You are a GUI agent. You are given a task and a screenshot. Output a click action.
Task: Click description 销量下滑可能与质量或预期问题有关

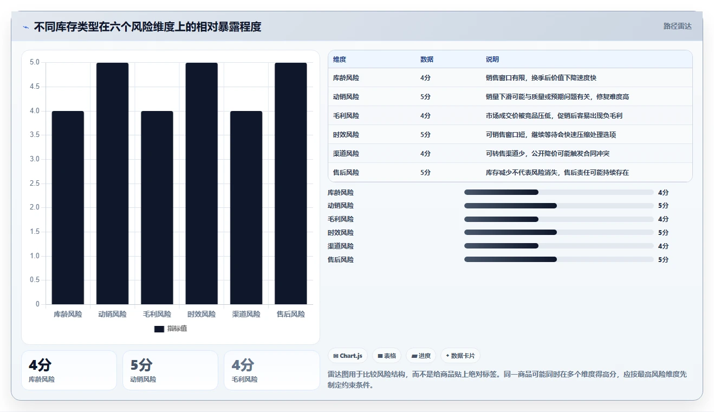[557, 97]
